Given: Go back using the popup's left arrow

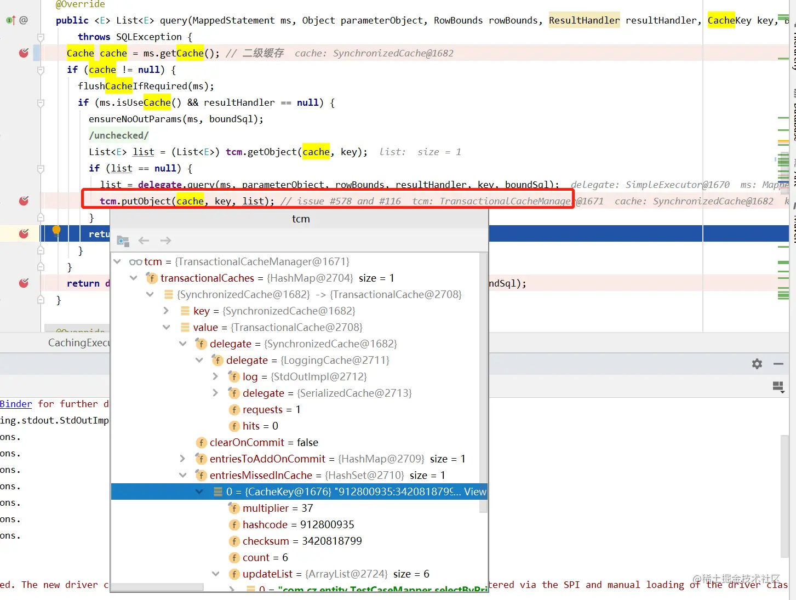Looking at the screenshot, I should point(144,241).
